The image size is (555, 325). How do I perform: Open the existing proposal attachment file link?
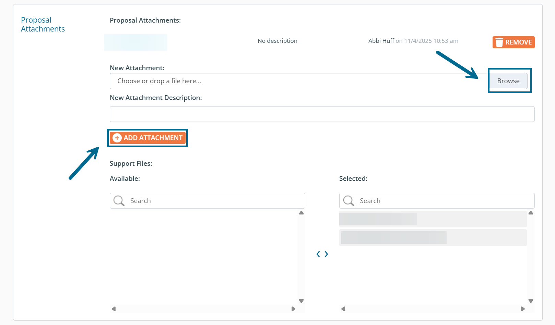point(135,42)
